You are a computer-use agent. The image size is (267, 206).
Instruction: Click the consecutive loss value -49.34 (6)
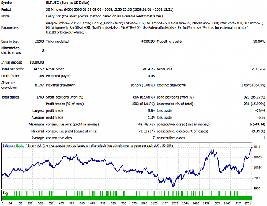click(258, 131)
